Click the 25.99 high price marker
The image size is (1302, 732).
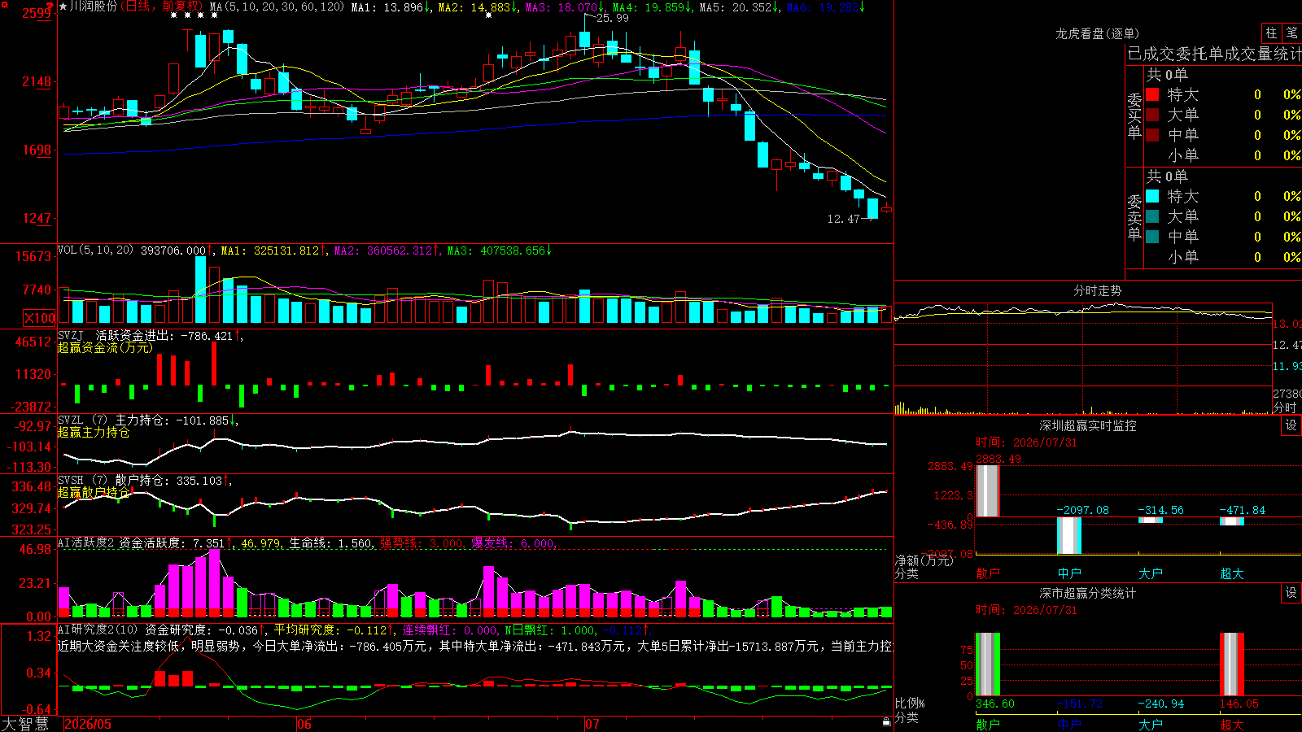pos(612,18)
